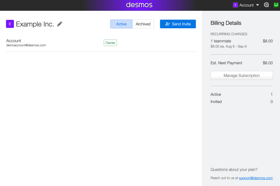Click the small E account badge in header
Screen dimensions: 280x186
tap(235, 5)
